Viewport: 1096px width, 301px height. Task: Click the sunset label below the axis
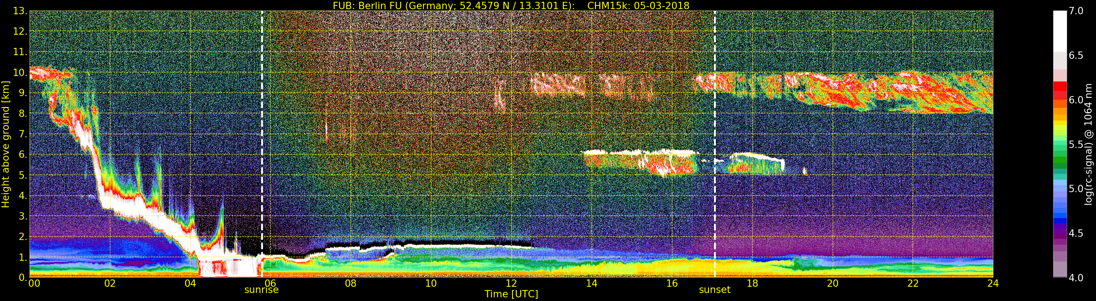pyautogui.click(x=714, y=290)
